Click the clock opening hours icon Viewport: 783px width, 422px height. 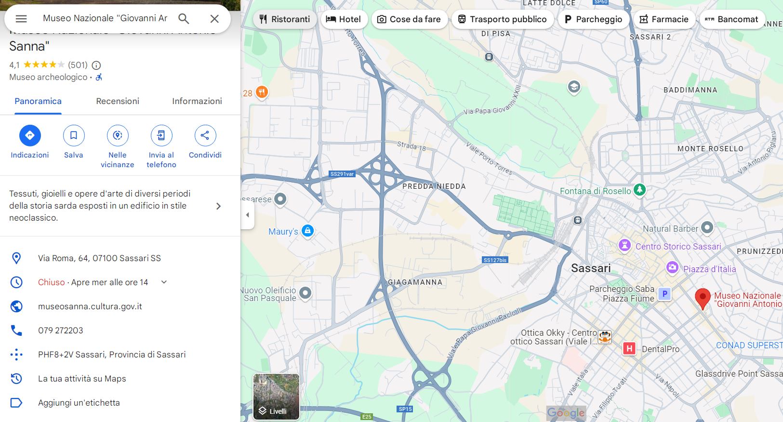[16, 282]
